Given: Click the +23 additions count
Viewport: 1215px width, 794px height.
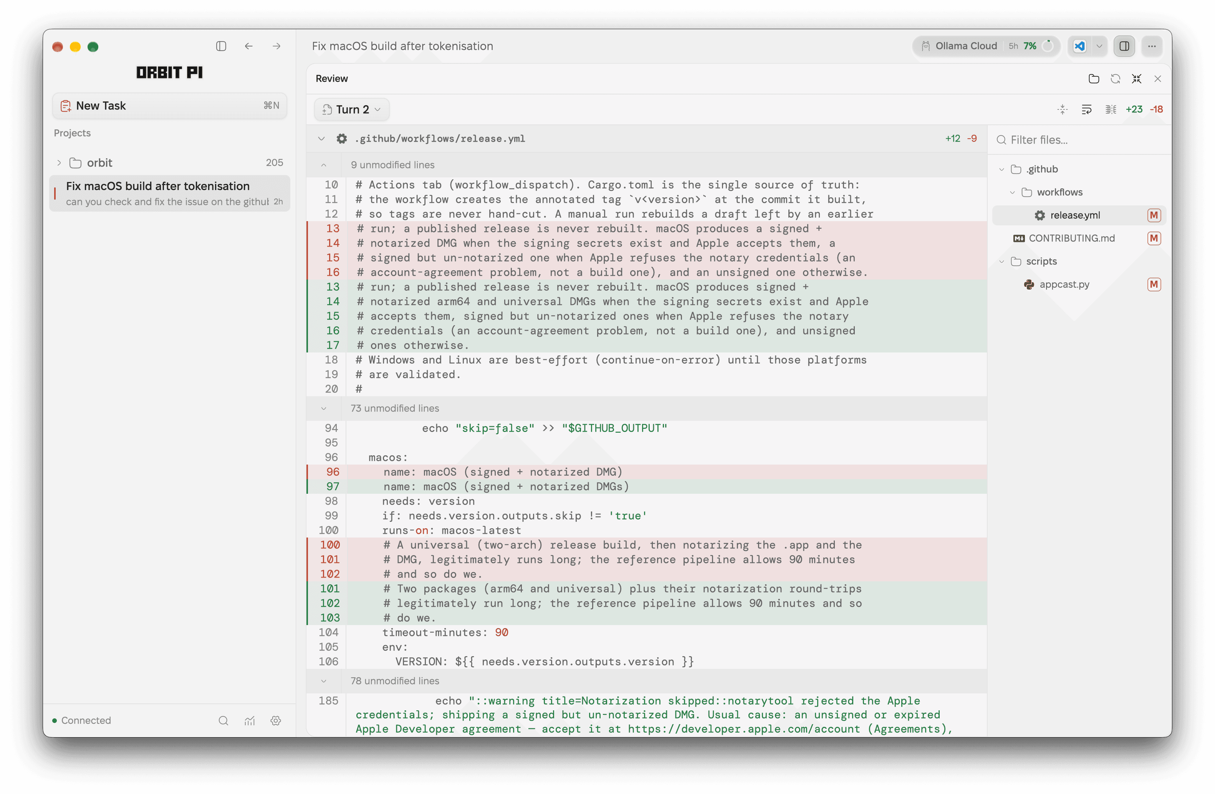Looking at the screenshot, I should click(x=1134, y=109).
